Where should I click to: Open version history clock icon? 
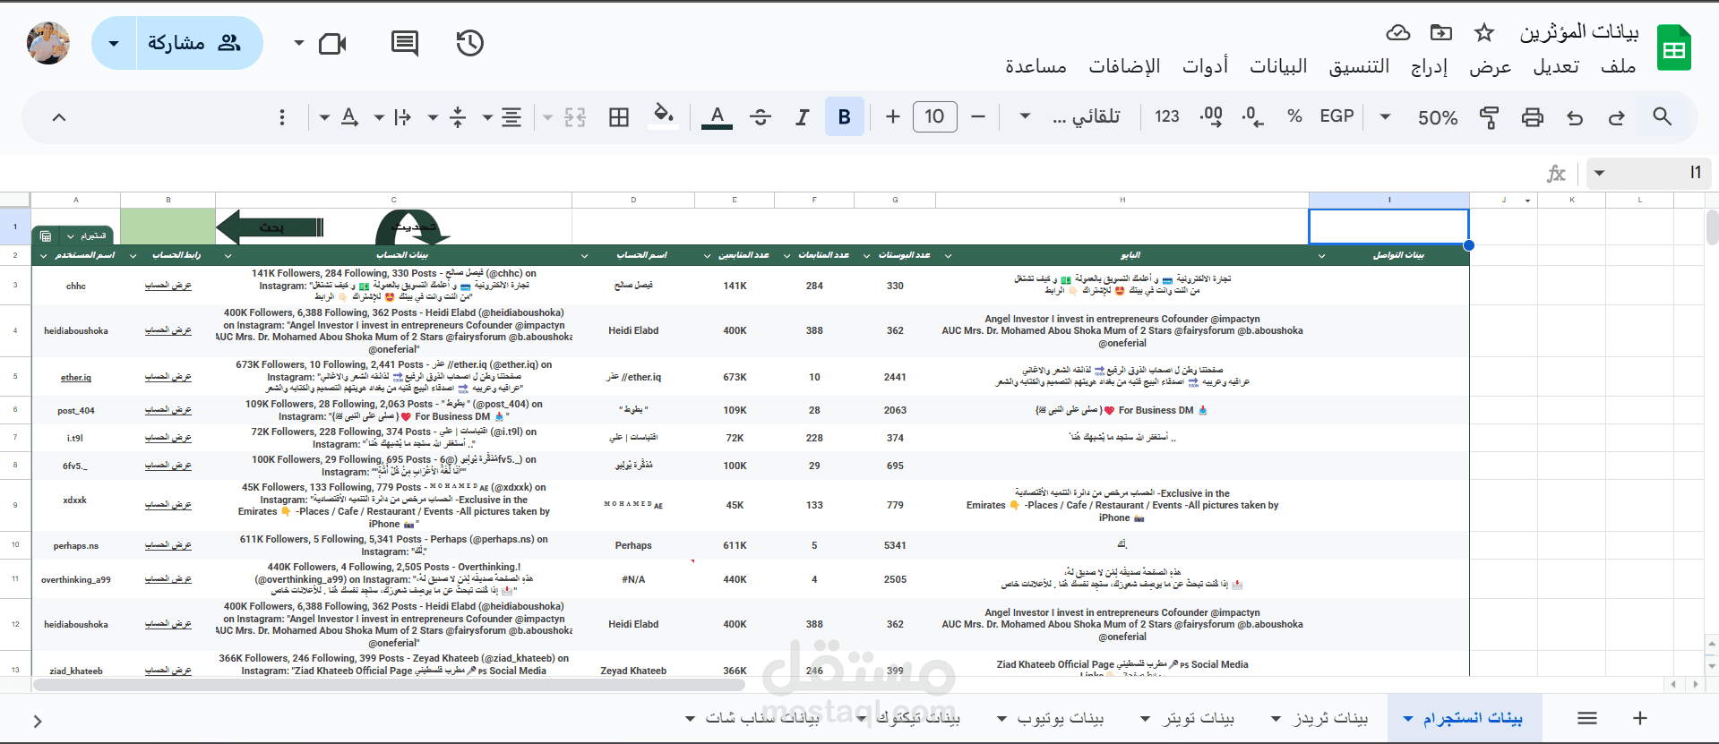pos(469,43)
